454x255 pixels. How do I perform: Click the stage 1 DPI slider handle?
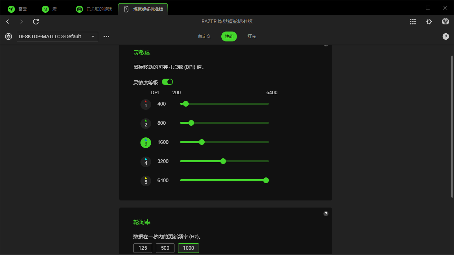click(186, 104)
